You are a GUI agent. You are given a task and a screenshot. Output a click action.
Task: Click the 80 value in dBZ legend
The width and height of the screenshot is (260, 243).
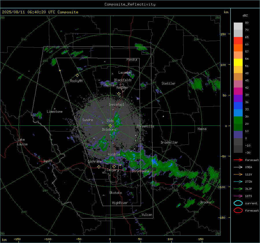(x=247, y=23)
